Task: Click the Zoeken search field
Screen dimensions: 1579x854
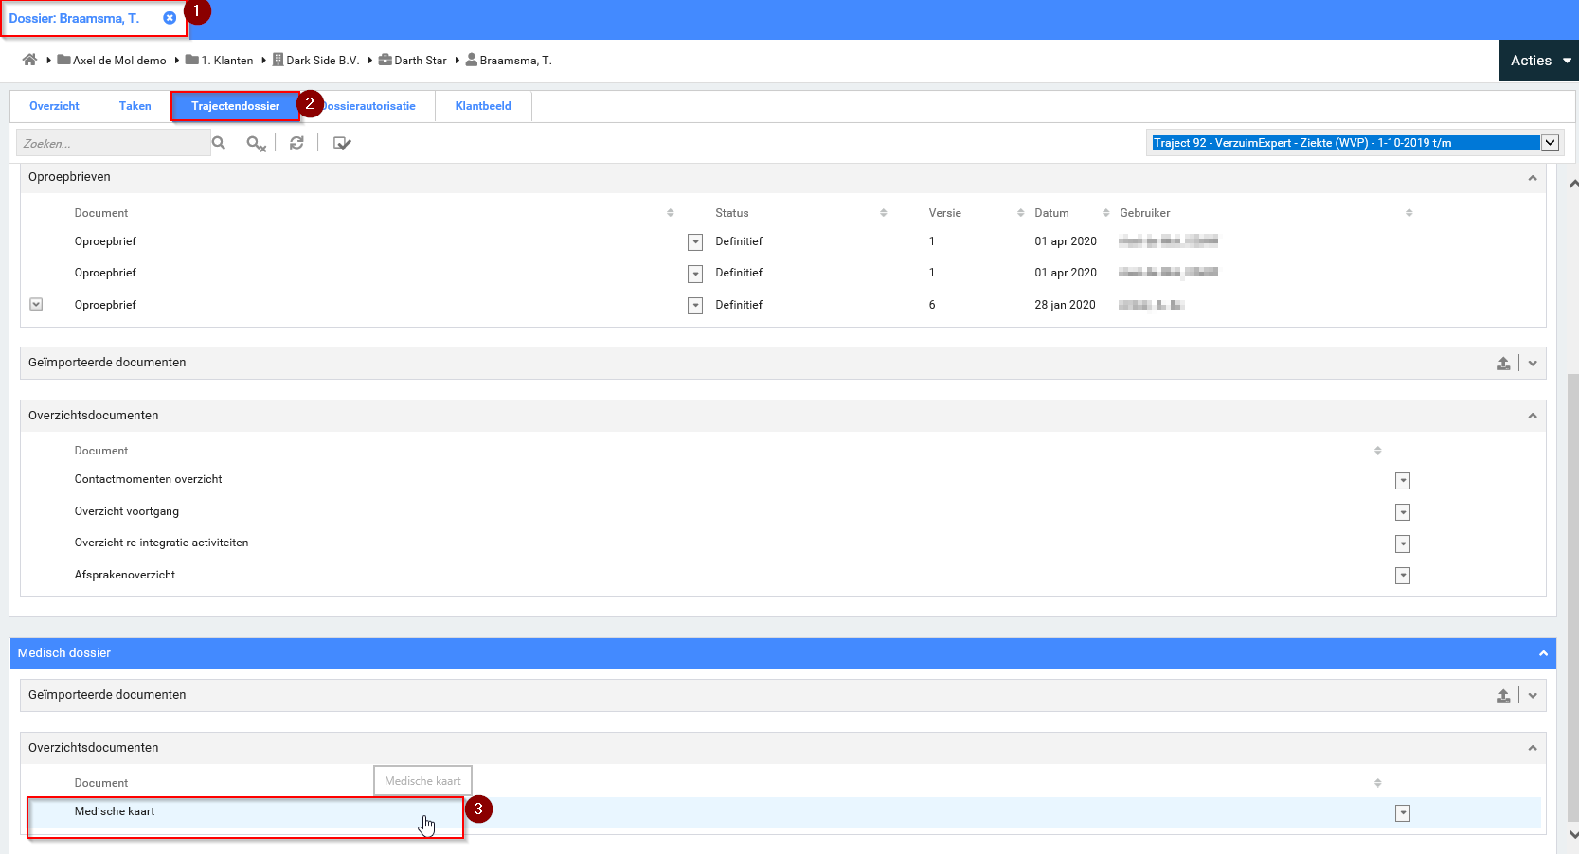Action: coord(112,144)
